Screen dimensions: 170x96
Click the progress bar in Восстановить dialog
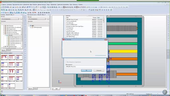click(100, 55)
